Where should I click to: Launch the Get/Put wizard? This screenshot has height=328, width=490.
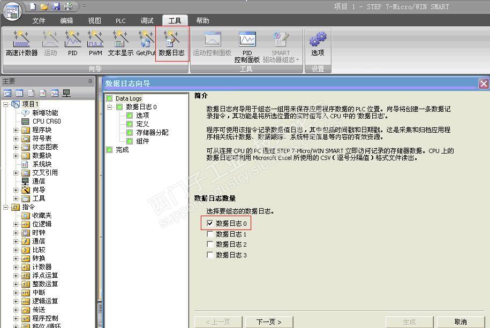[x=146, y=44]
